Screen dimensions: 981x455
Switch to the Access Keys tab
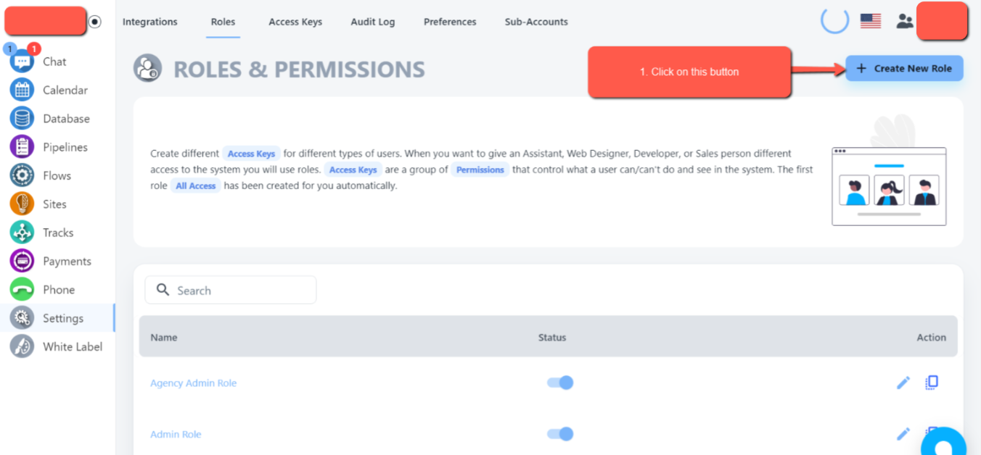click(x=295, y=22)
